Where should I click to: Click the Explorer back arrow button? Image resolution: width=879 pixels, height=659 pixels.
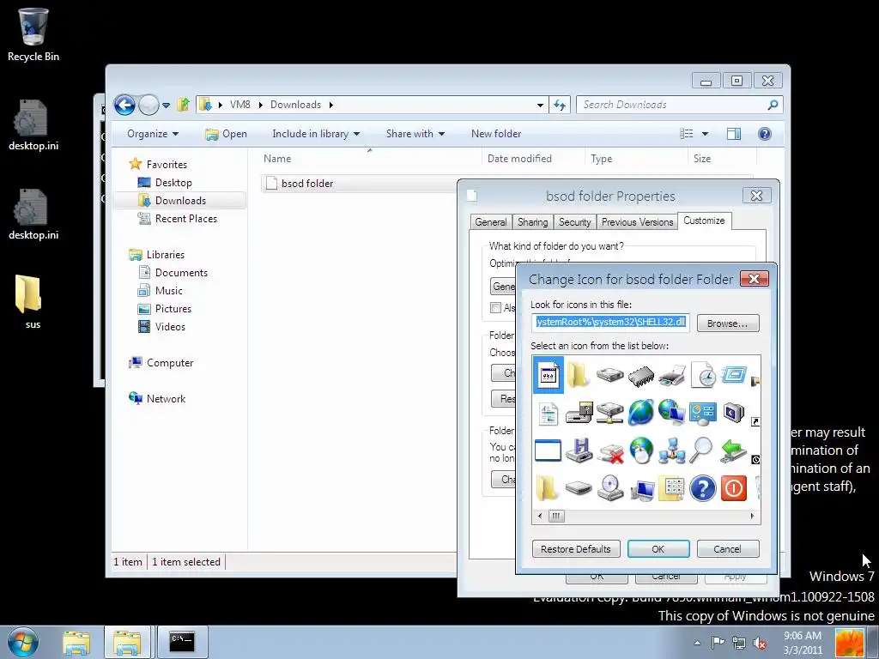(x=124, y=105)
